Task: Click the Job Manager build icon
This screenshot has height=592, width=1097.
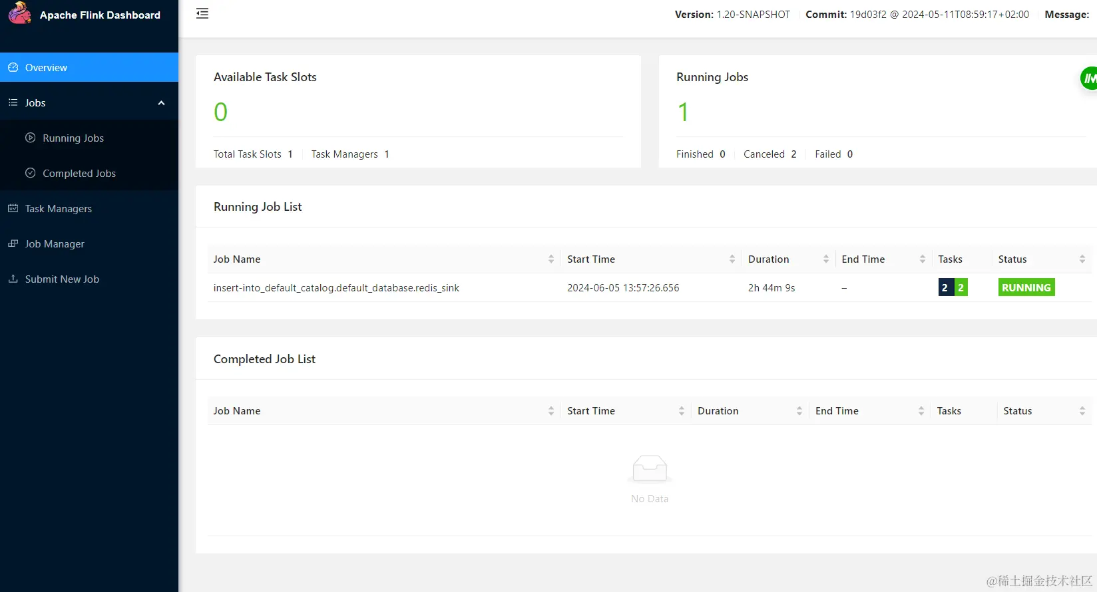Action: (x=13, y=243)
